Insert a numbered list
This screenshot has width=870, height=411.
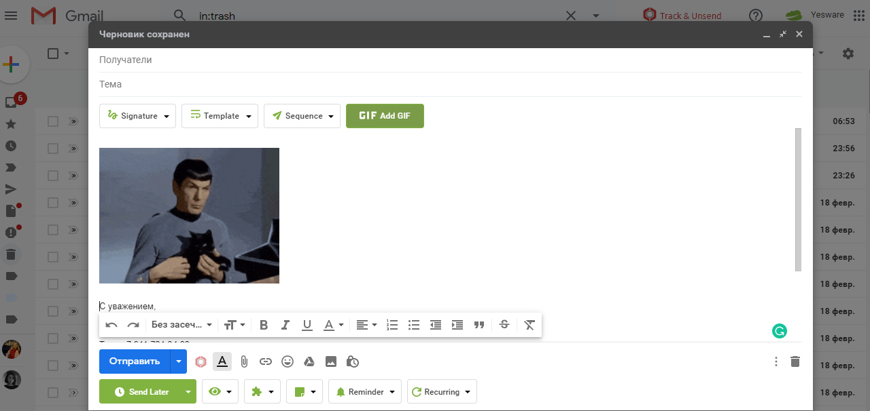[392, 325]
